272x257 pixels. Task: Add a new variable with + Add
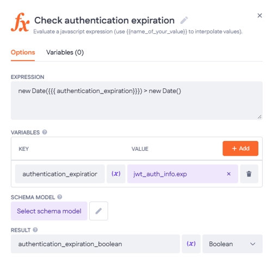(x=240, y=149)
